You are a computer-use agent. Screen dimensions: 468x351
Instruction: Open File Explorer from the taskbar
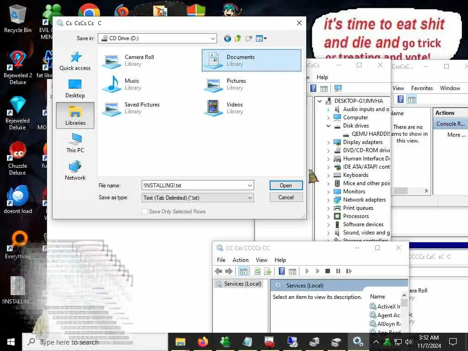180,342
